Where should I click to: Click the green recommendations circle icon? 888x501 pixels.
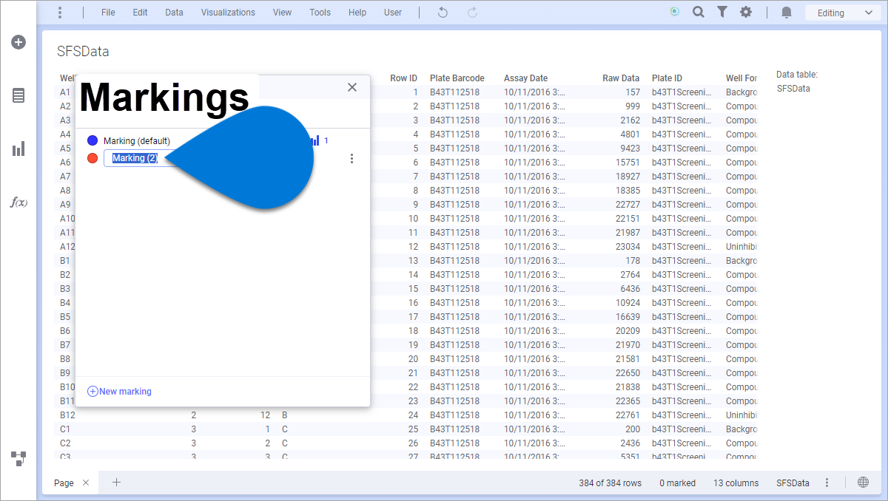[x=674, y=13]
